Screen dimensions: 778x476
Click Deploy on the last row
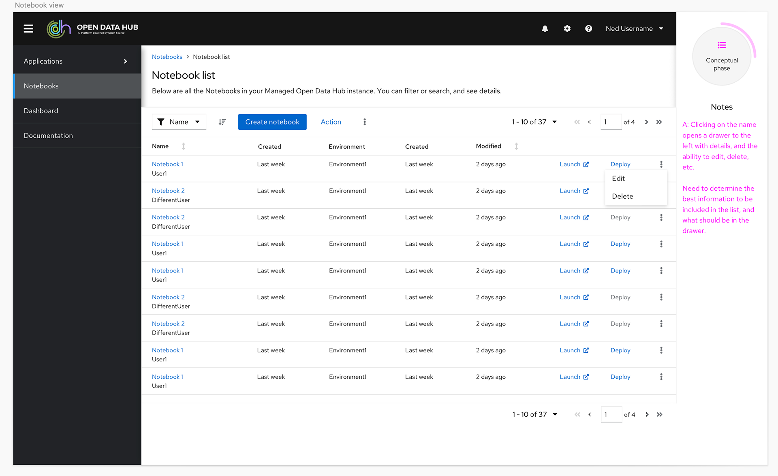point(620,377)
